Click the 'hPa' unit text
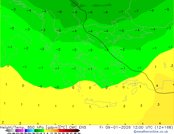Image resolution: width=174 pixels, height=134 pixels. pos(40,127)
